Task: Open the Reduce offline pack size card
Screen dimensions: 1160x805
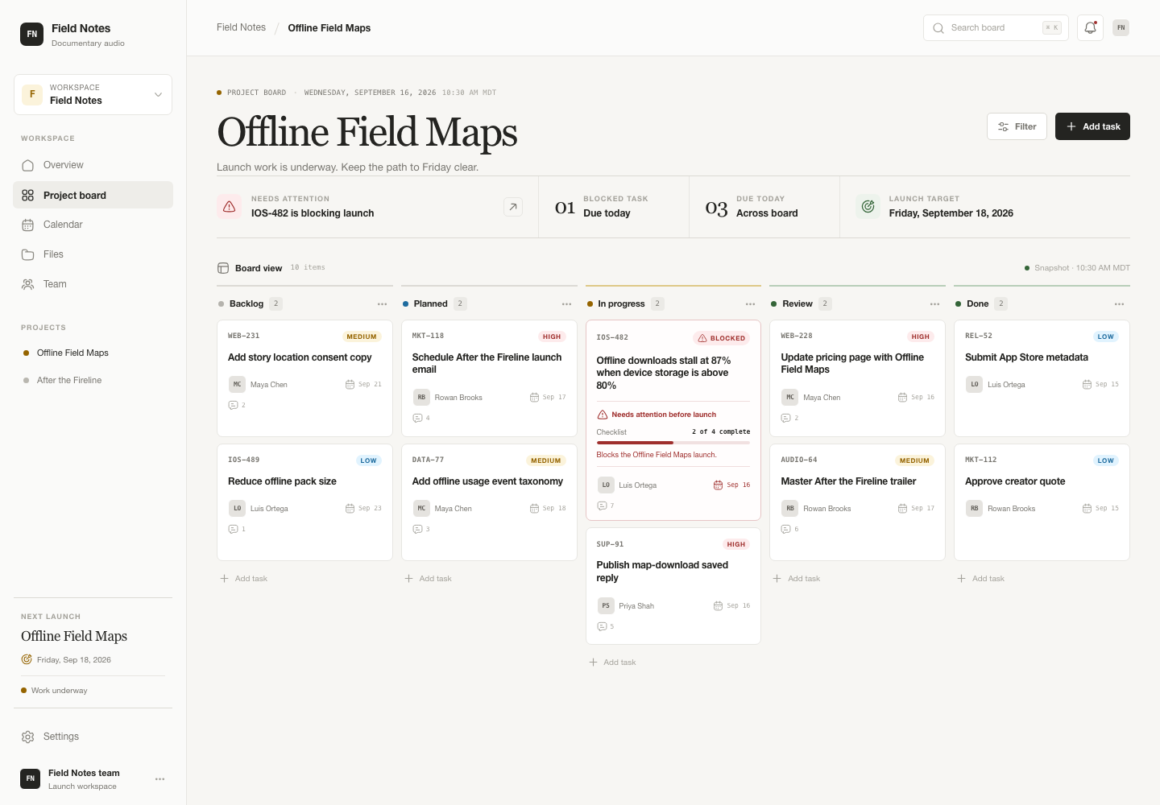Action: pos(305,502)
